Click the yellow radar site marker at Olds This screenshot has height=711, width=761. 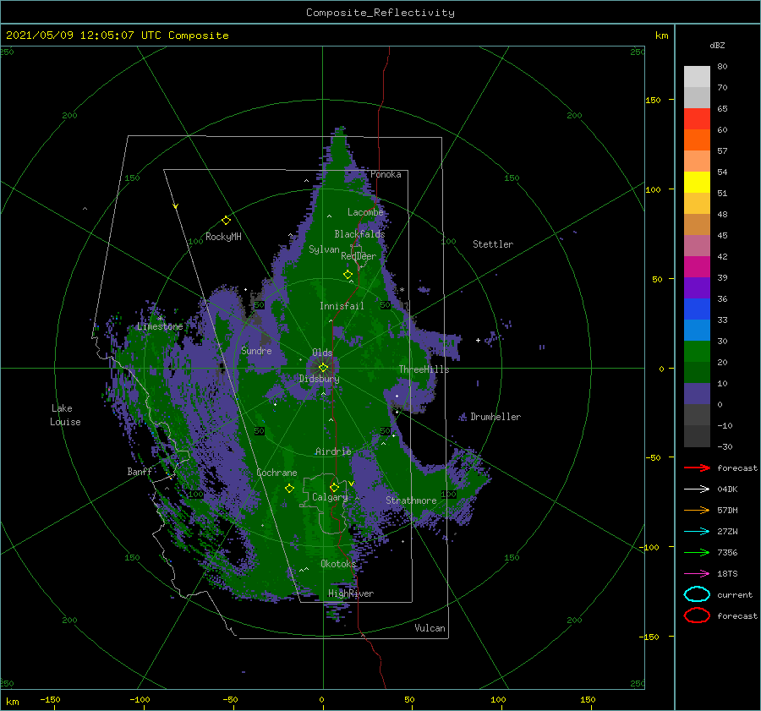tap(323, 368)
